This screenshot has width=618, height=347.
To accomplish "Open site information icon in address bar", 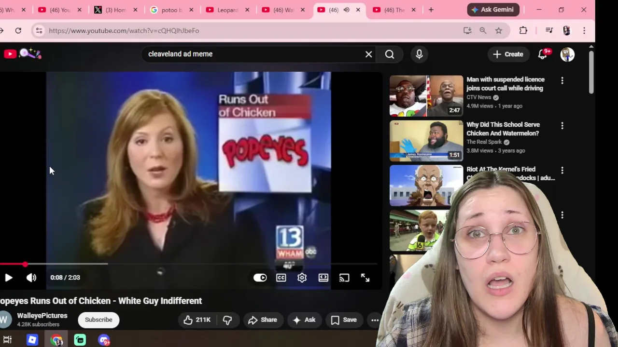I will 39,30.
